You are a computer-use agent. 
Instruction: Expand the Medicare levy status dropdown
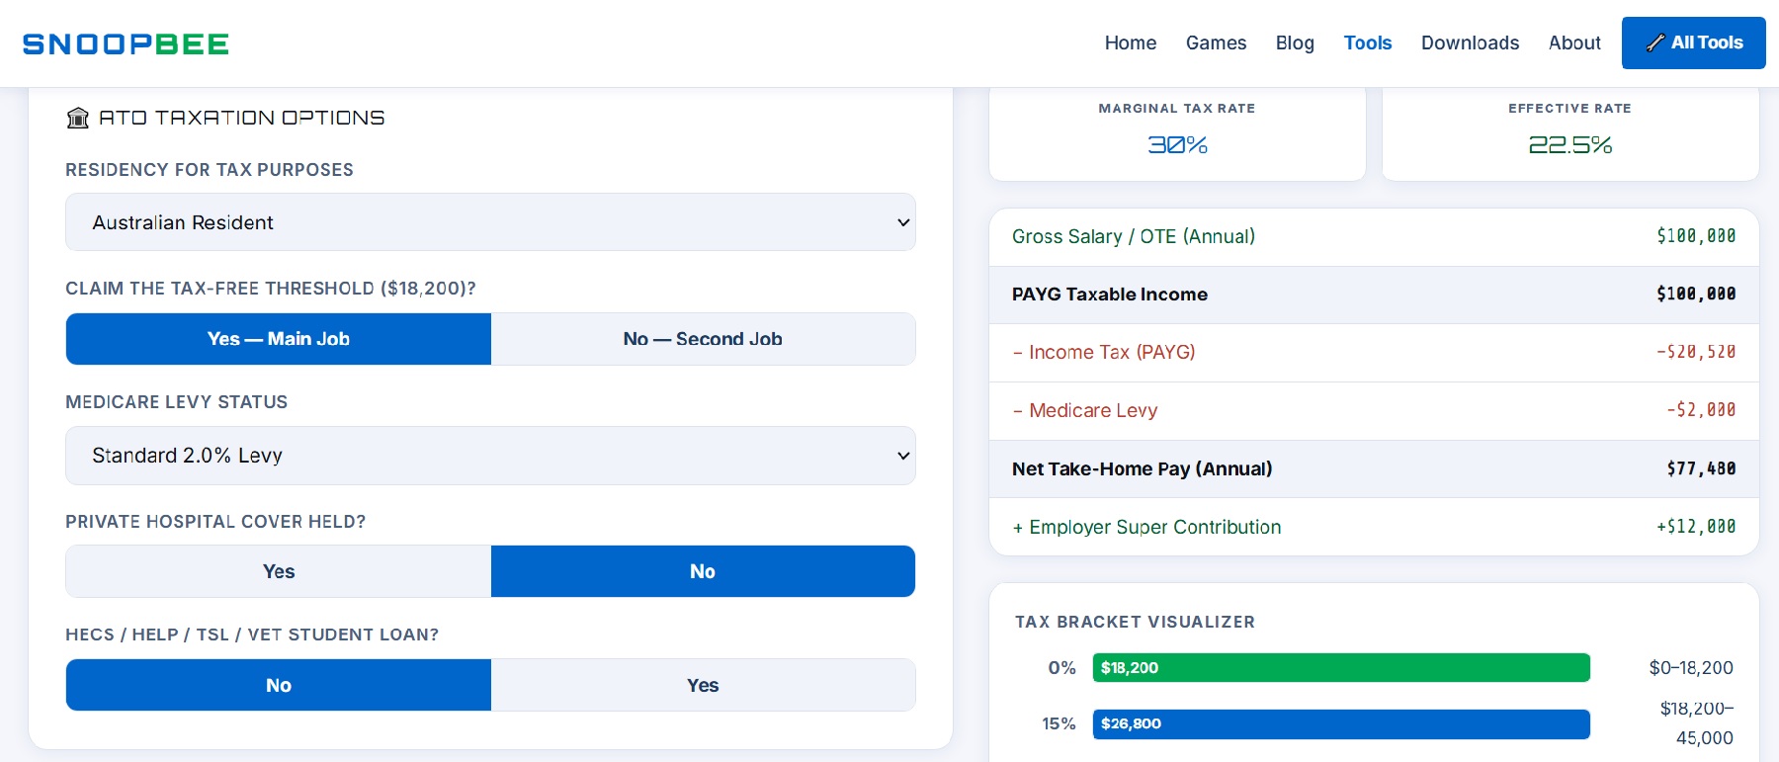[490, 456]
